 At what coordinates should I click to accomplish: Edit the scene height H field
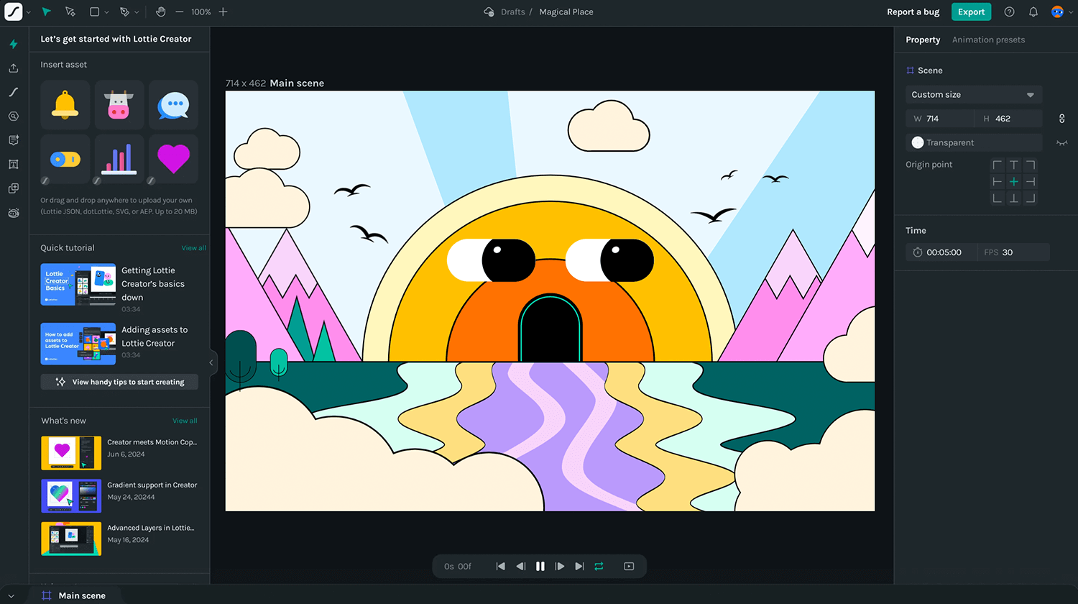click(x=1008, y=119)
